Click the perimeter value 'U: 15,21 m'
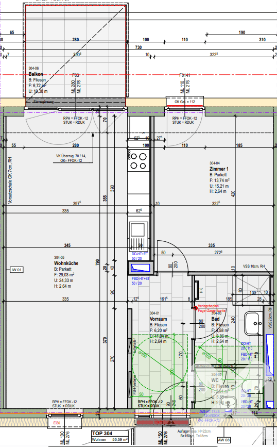The width and height of the screenshot is (277, 447). [219, 186]
